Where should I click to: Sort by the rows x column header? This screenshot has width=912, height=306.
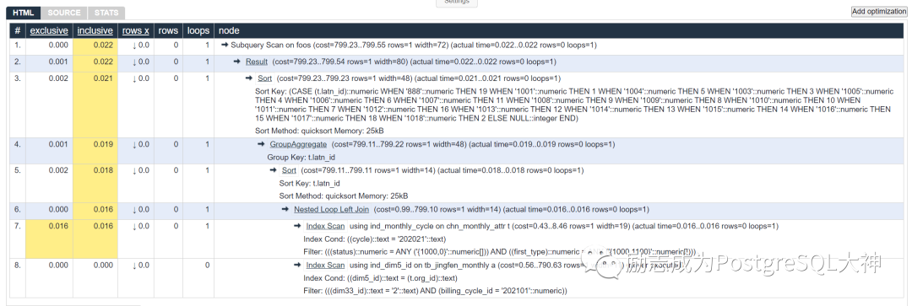(x=135, y=31)
